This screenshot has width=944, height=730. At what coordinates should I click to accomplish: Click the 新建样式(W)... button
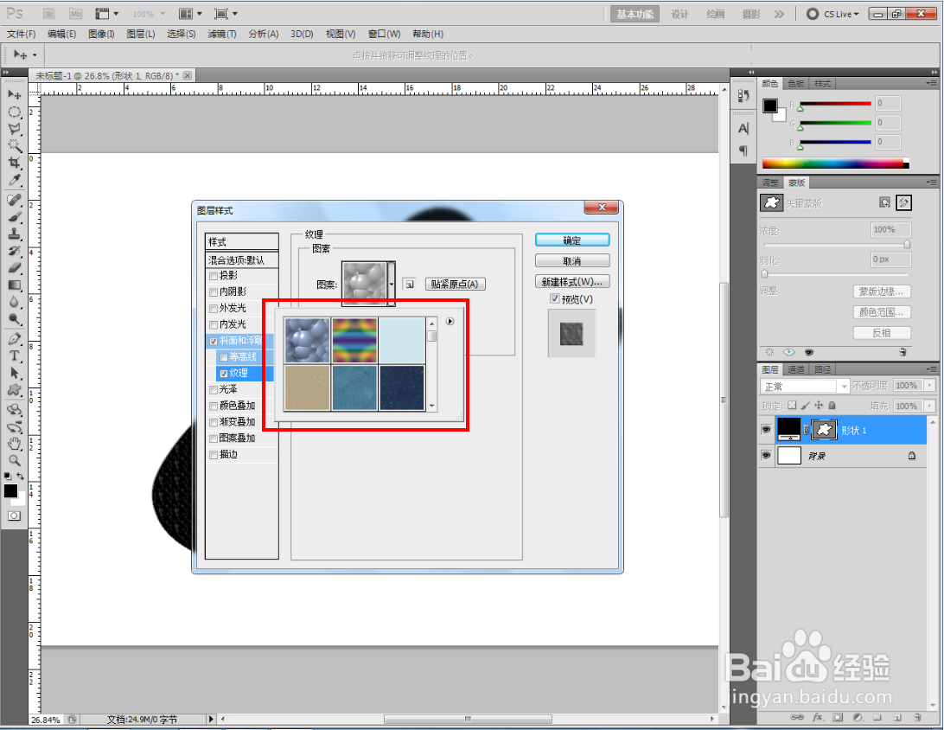coord(572,281)
